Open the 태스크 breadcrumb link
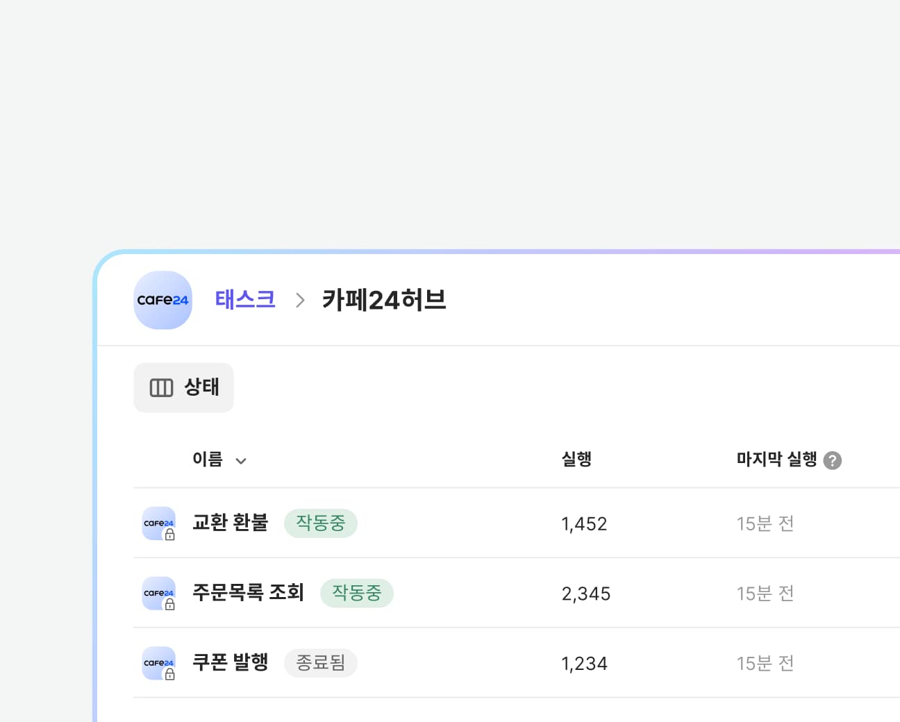The image size is (900, 722). click(x=245, y=299)
